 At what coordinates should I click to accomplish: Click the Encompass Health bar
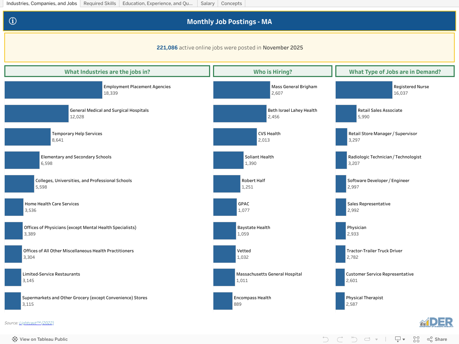(x=223, y=301)
